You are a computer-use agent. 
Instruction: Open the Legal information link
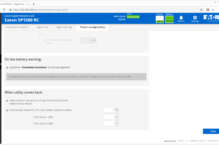170,141
